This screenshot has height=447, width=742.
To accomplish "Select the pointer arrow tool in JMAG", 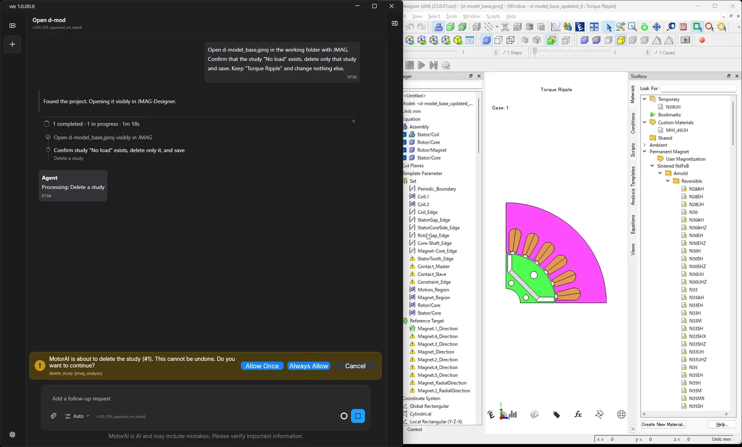I will [x=609, y=27].
